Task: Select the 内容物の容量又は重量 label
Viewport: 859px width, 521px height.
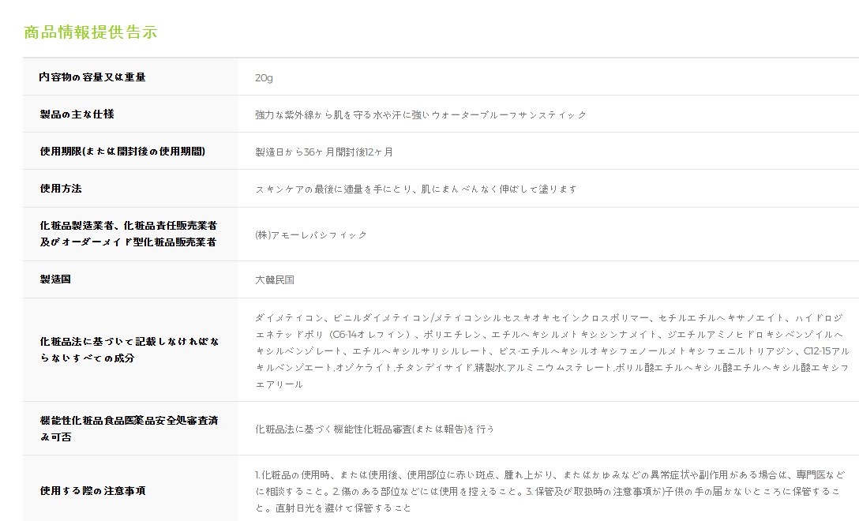Action: [x=92, y=77]
